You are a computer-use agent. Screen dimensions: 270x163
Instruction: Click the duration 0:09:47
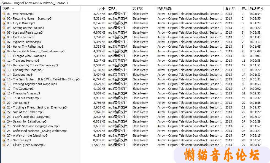click(x=255, y=145)
